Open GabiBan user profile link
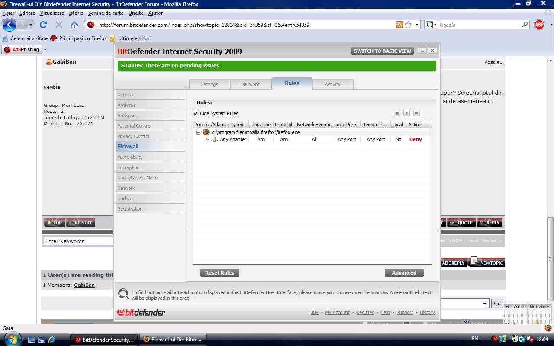This screenshot has height=346, width=554. [x=64, y=62]
